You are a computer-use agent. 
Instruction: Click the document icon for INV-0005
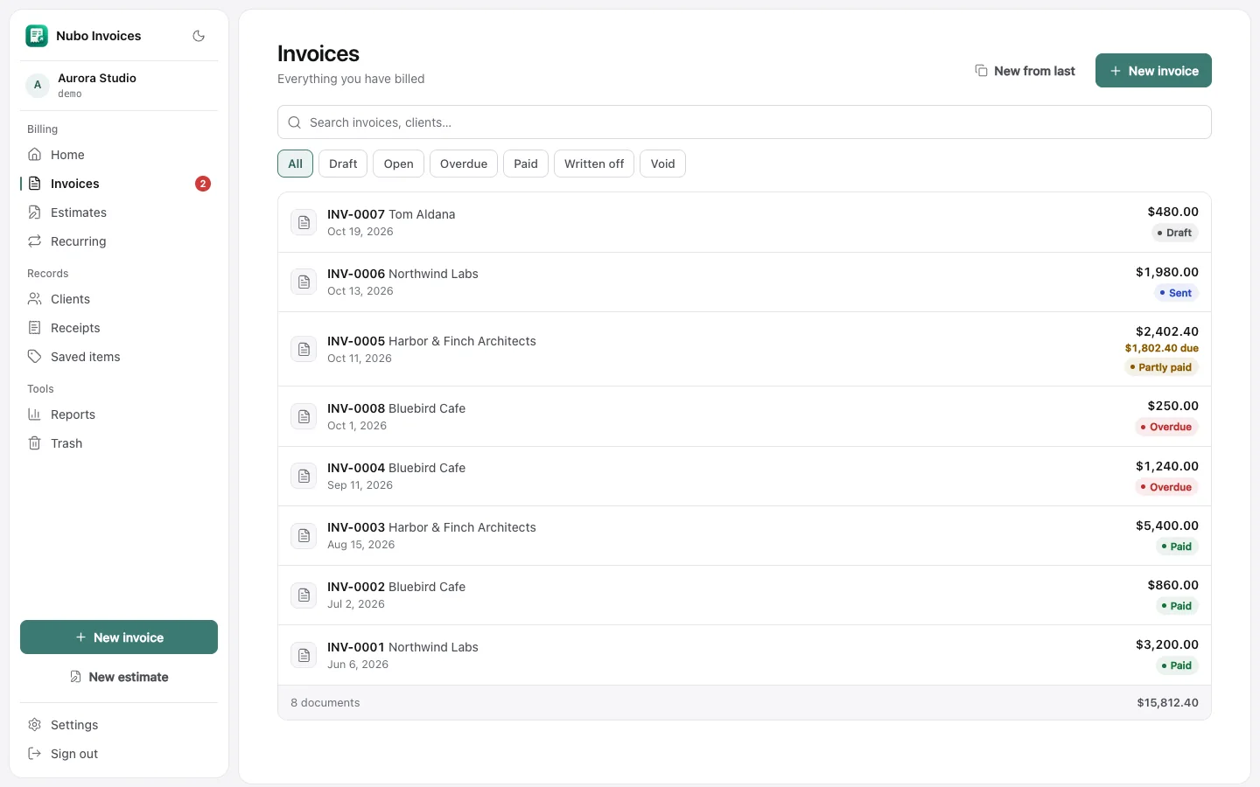click(304, 350)
